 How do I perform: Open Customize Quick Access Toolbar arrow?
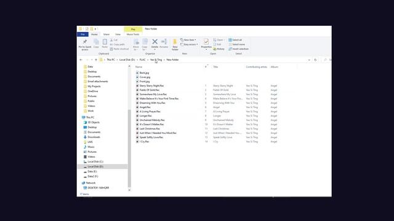(x=95, y=29)
